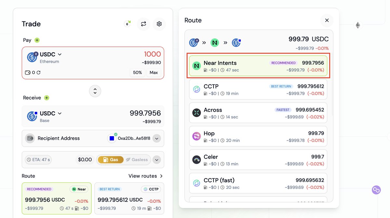Image resolution: width=390 pixels, height=218 pixels.
Task: Click the Hop route logo
Action: (196, 136)
